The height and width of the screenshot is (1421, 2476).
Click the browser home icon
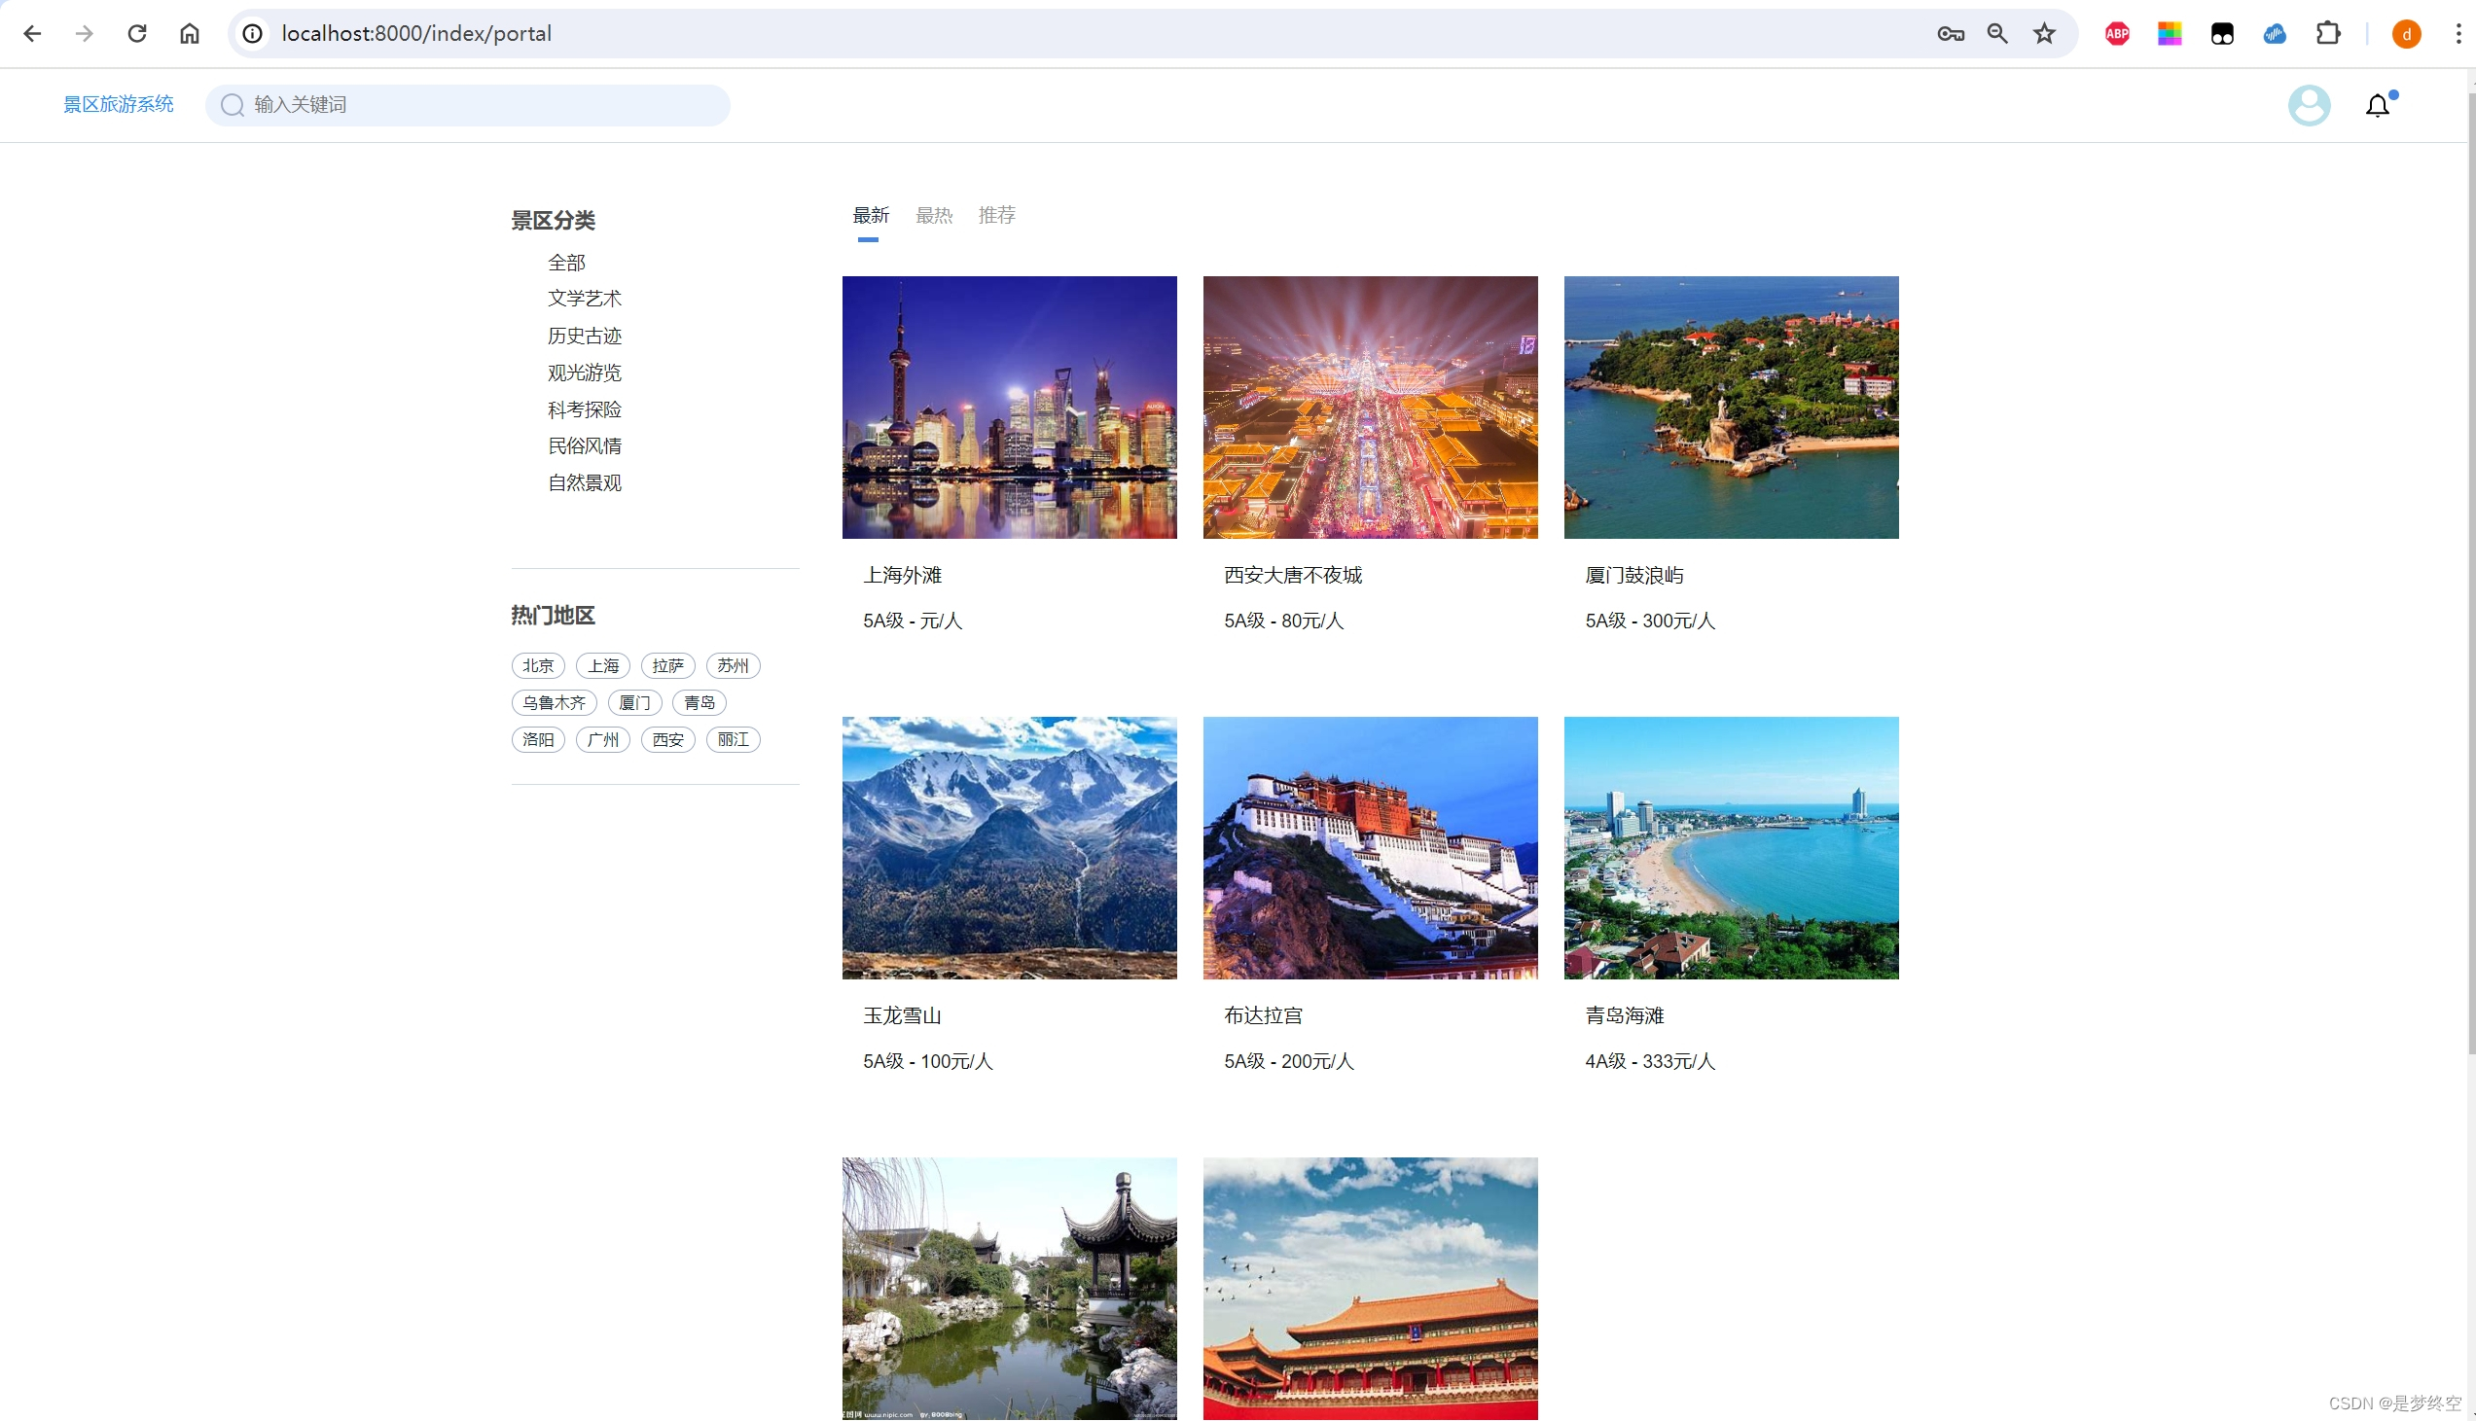click(x=190, y=33)
